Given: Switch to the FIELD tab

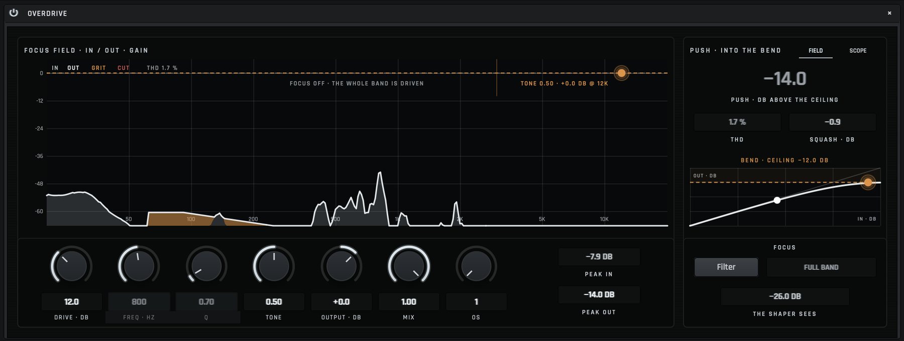Looking at the screenshot, I should click(816, 51).
